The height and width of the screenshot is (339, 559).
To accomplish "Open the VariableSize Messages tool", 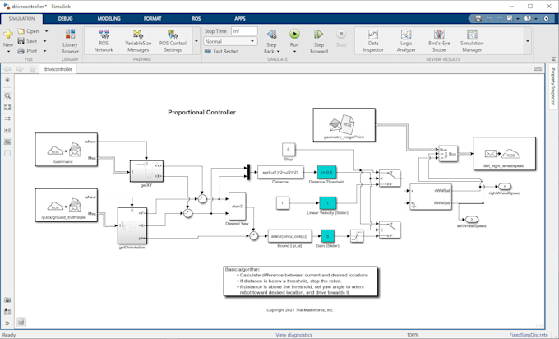I will (138, 40).
